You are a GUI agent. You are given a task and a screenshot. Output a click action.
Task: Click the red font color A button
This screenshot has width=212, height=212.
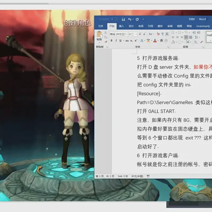pyautogui.click(x=155, y=41)
